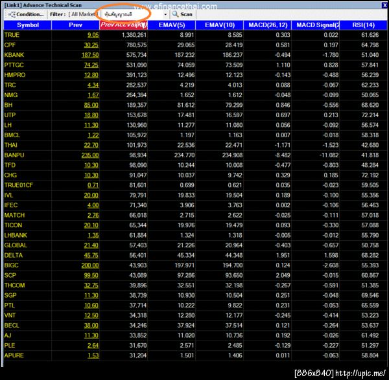Open the stock group dropdown arrow

coord(165,15)
